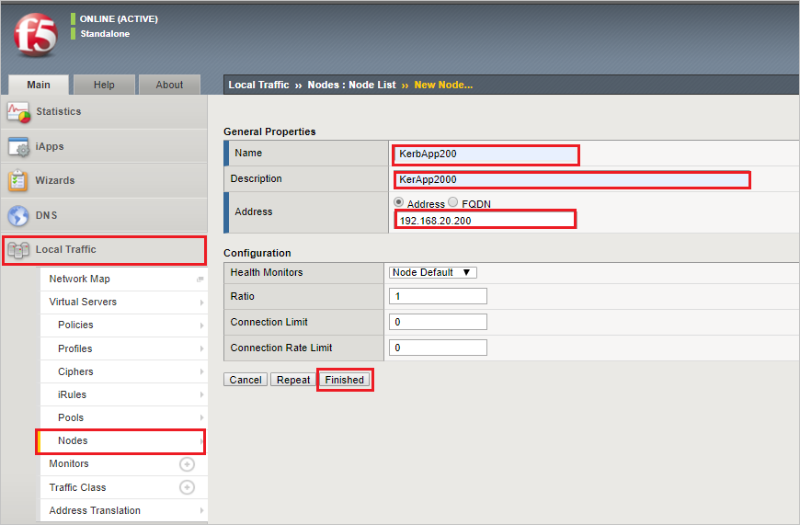Open the iApps menu section
This screenshot has height=525, width=800.
coord(104,146)
